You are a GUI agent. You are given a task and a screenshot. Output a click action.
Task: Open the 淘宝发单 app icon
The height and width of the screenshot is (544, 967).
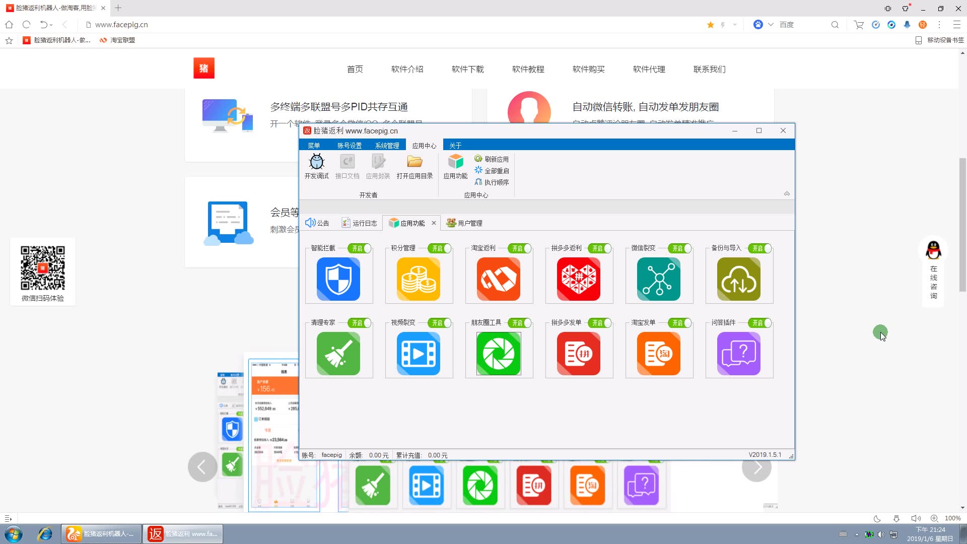point(658,354)
